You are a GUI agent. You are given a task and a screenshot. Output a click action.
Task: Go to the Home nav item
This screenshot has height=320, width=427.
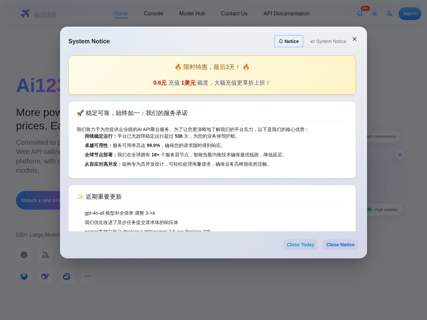[x=120, y=14]
